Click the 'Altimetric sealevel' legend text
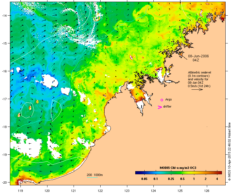The width and height of the screenshot is (233, 193). [x=199, y=72]
